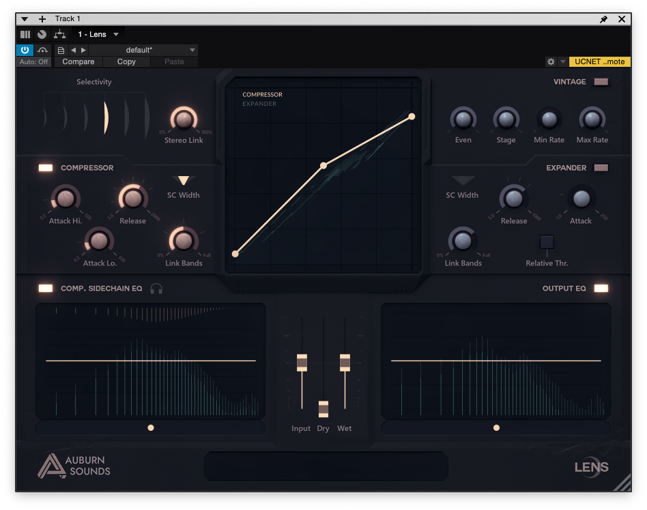Toggle the VINTAGE mode switch
Screen dimensions: 647x510
click(601, 82)
